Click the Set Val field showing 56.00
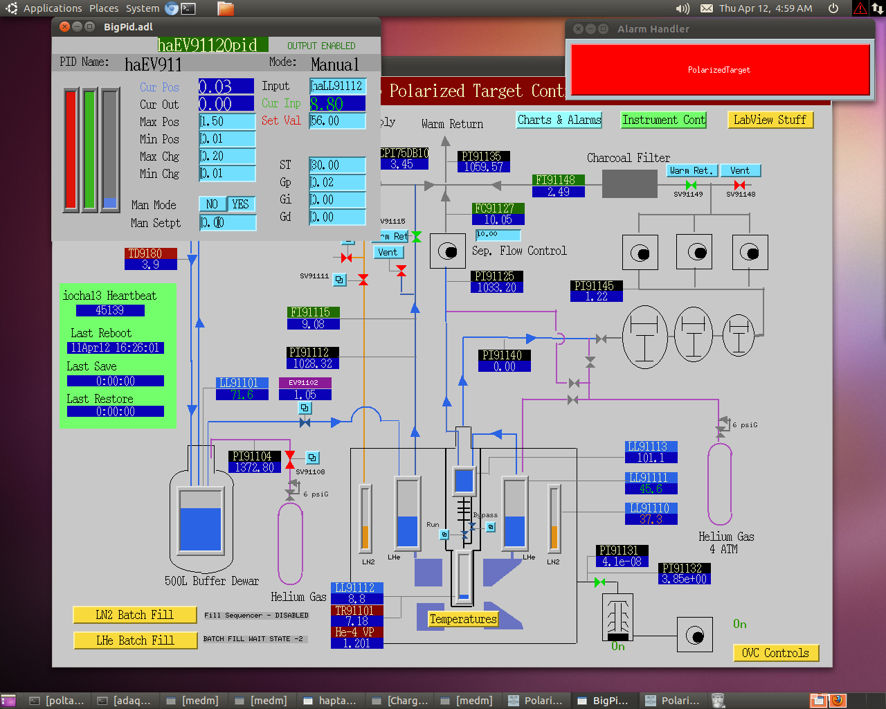The width and height of the screenshot is (886, 709). pos(337,120)
